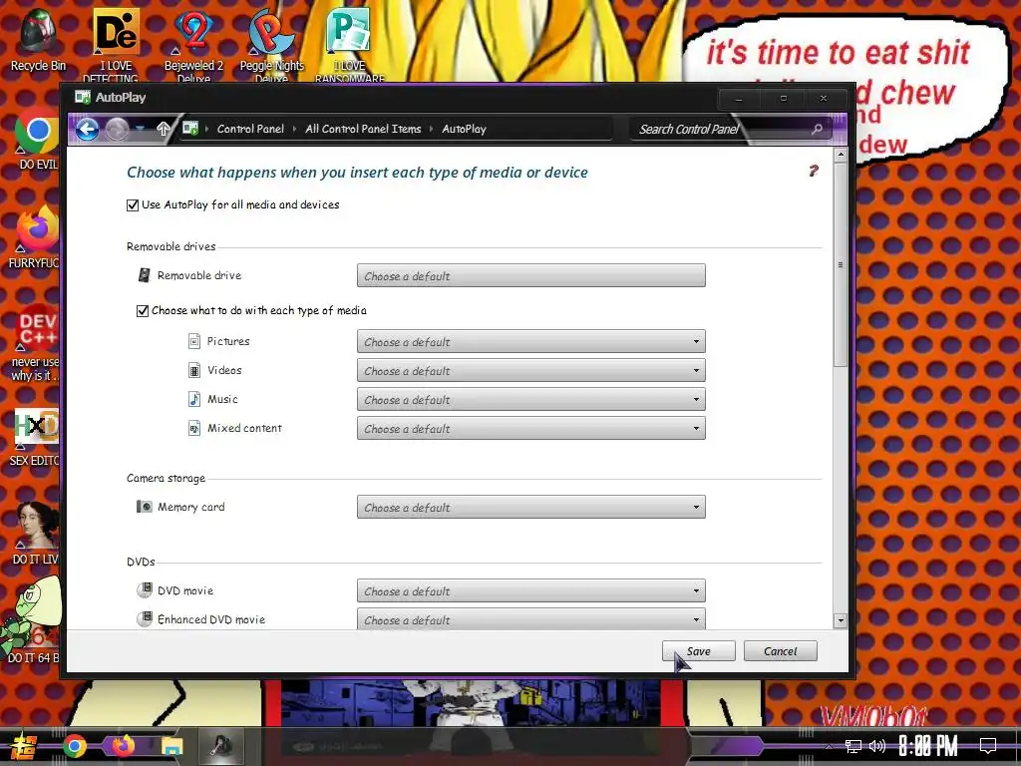
Task: Uncheck Use AutoPlay for all media and devices
Action: tap(133, 205)
